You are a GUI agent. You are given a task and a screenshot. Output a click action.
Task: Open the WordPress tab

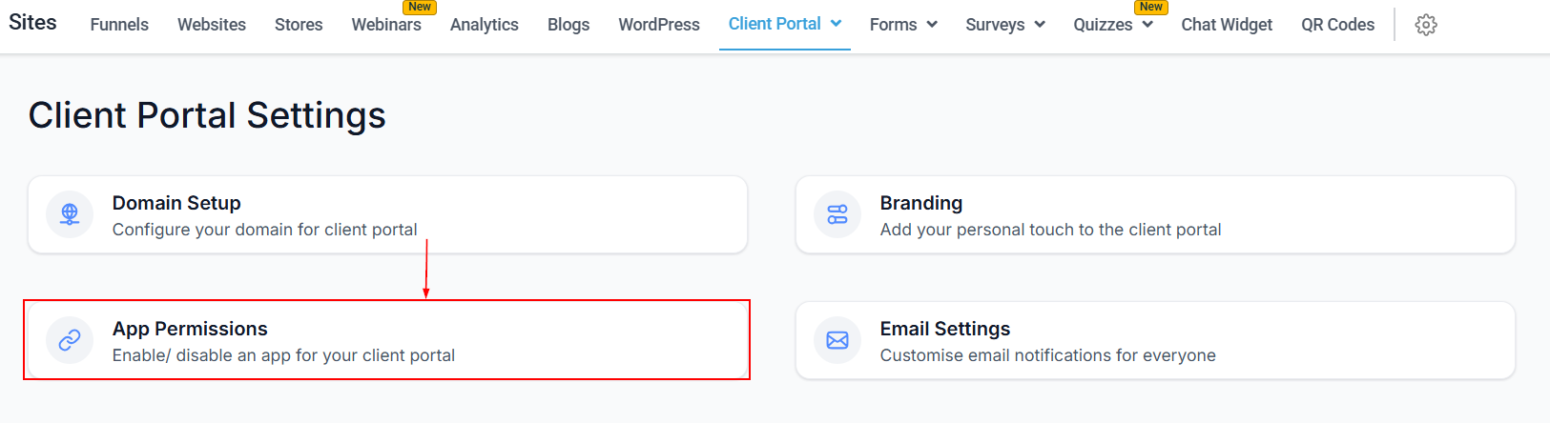pyautogui.click(x=659, y=25)
